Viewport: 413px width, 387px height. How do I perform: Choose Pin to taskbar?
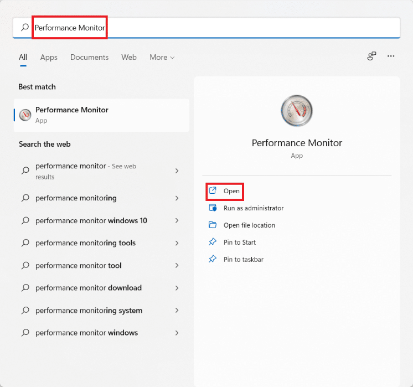click(x=243, y=259)
